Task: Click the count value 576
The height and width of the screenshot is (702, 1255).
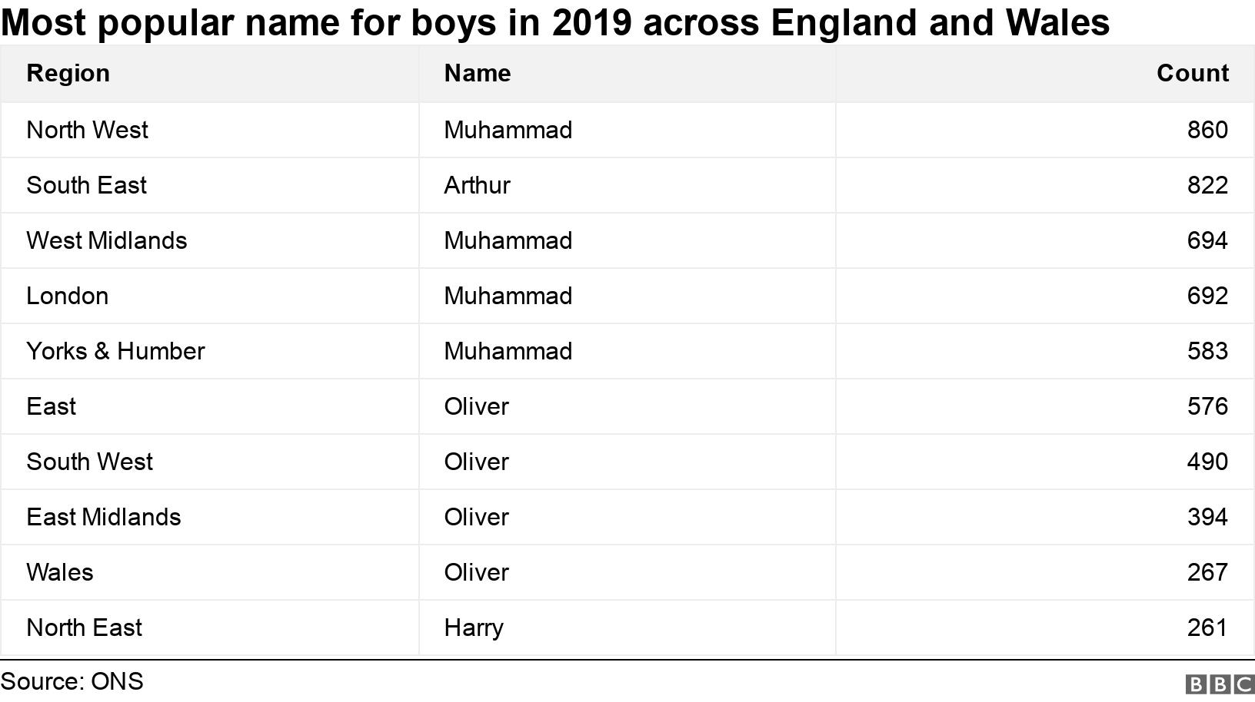Action: (1207, 406)
